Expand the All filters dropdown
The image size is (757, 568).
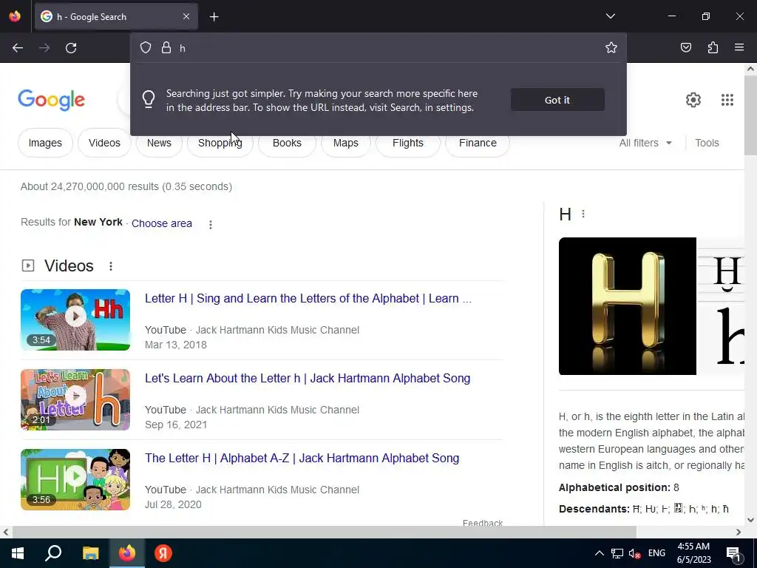click(x=645, y=143)
